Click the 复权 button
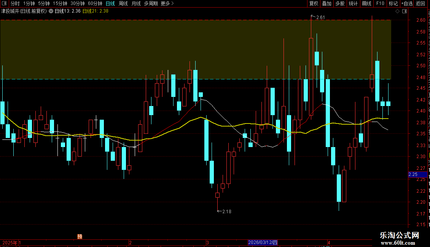 (314, 3)
